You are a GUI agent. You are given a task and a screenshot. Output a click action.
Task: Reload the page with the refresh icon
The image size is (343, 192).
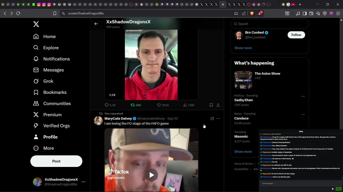(18, 13)
